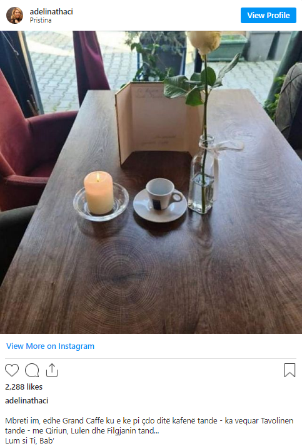Click the espresso cup in the photo
The image size is (302, 446).
click(x=163, y=195)
